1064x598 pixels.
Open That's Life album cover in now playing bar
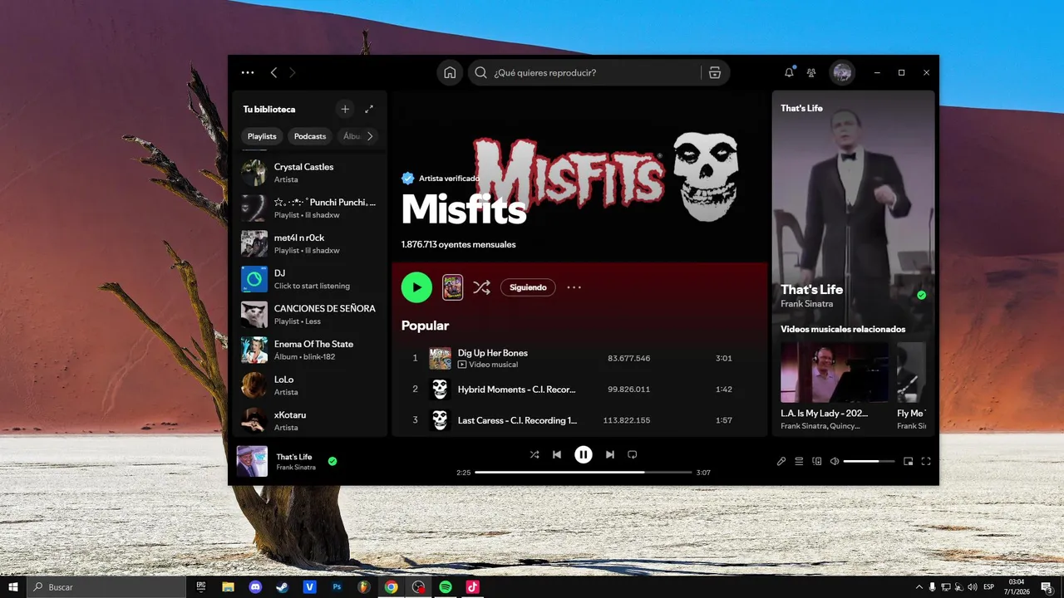click(x=252, y=461)
